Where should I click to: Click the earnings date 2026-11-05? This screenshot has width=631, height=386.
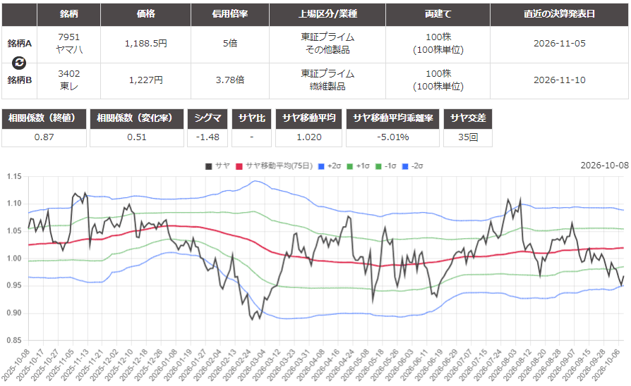560,44
